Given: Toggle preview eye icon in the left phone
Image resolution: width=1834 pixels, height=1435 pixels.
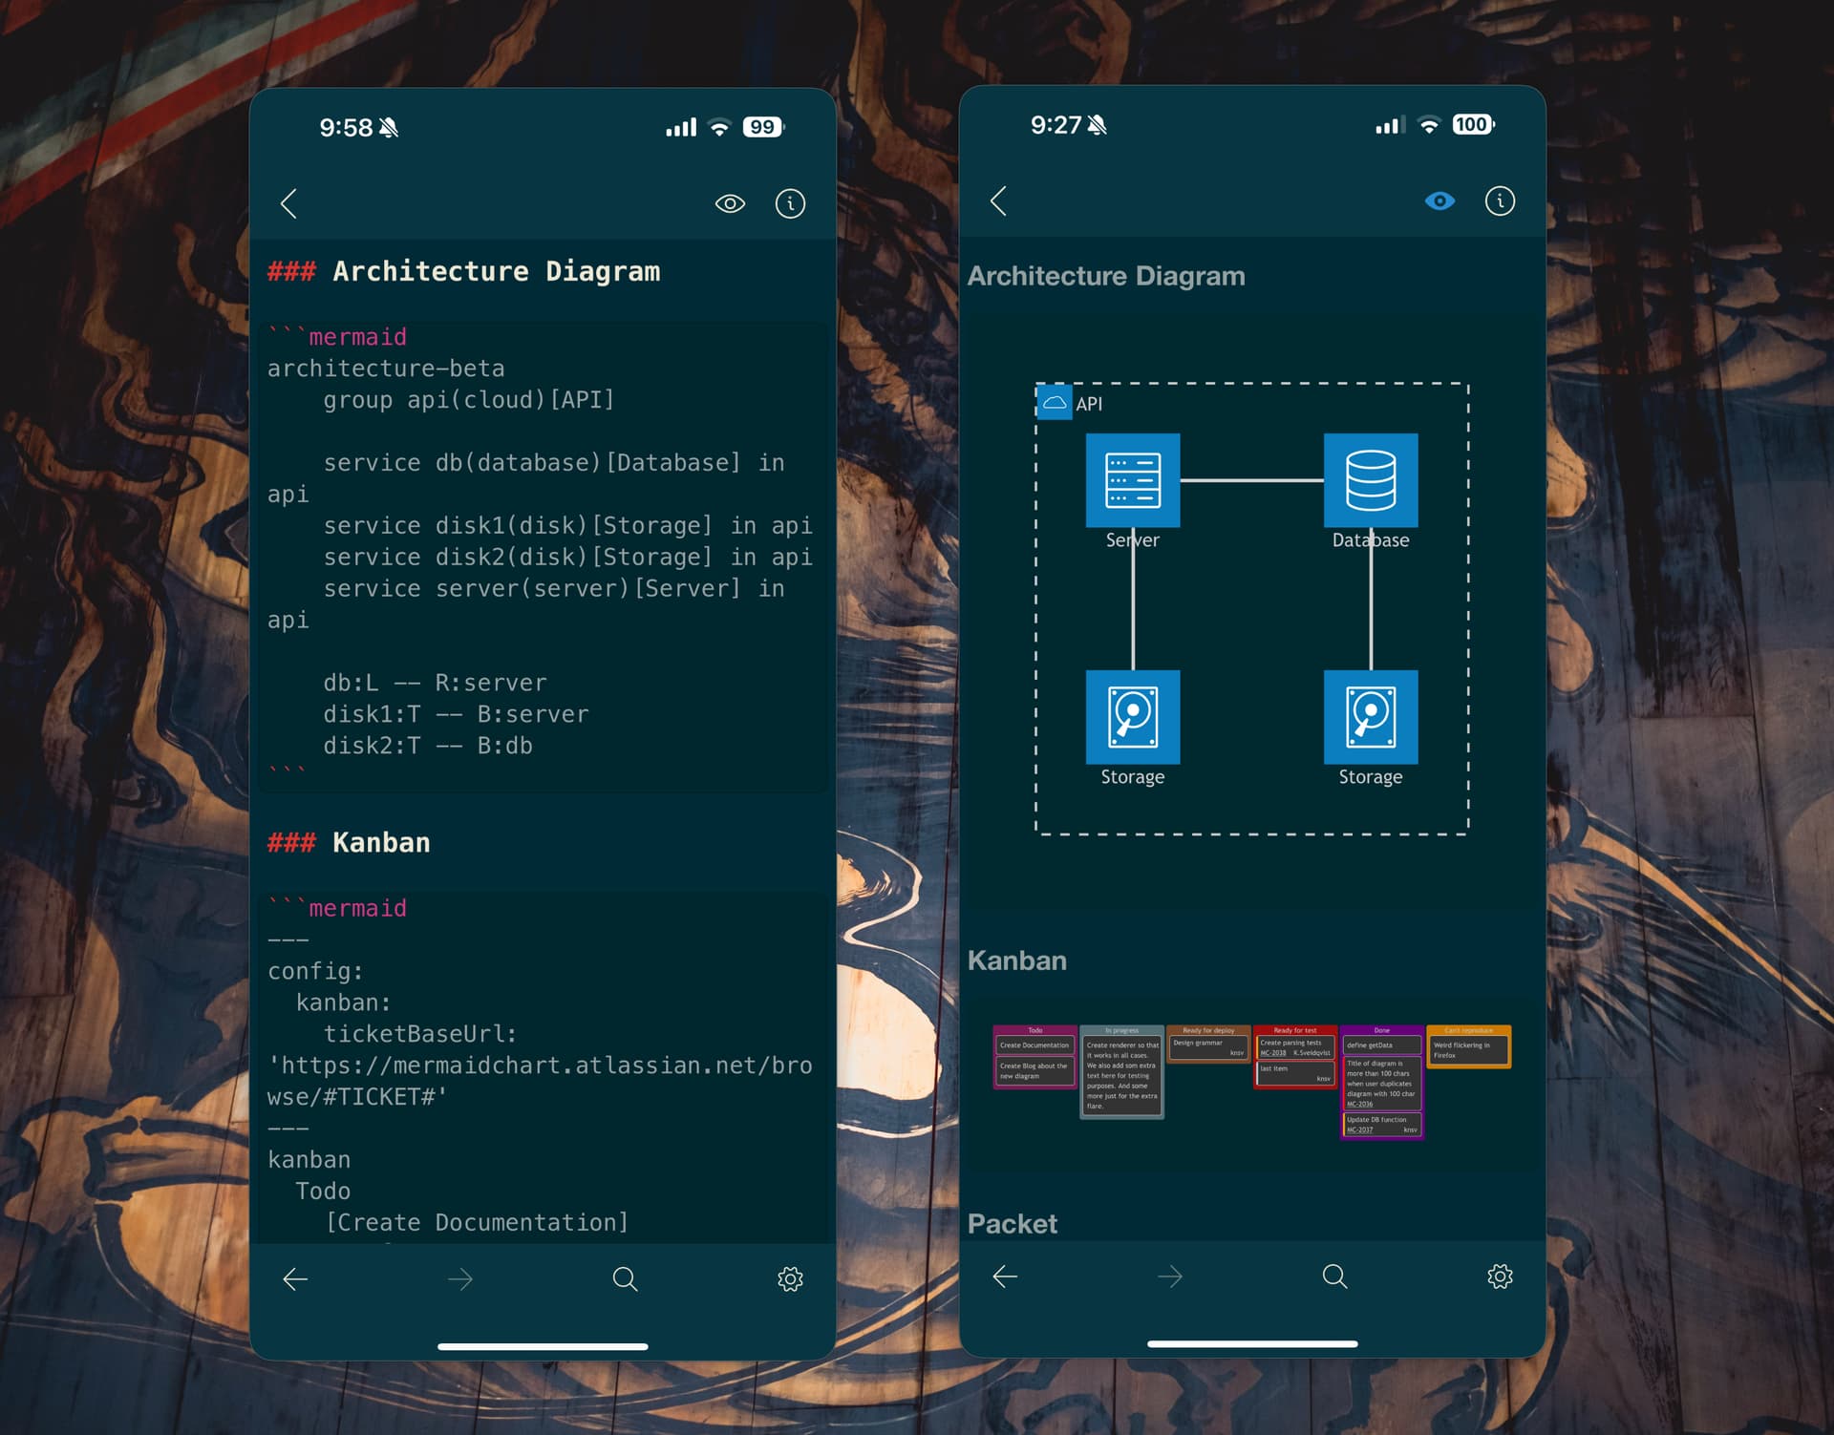Looking at the screenshot, I should pos(730,203).
